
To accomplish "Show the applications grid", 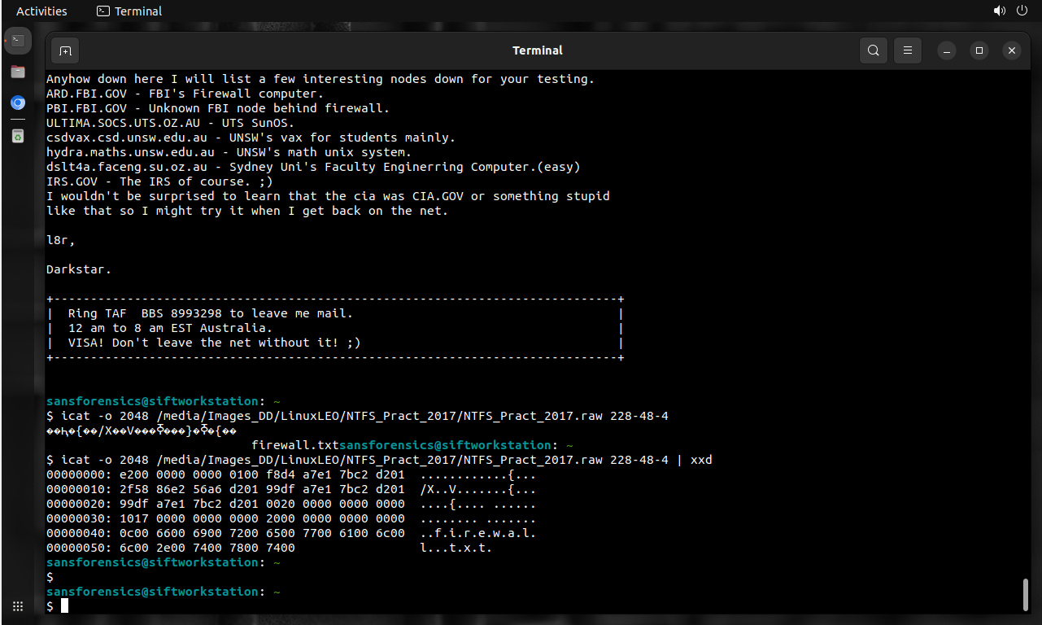I will pyautogui.click(x=18, y=606).
